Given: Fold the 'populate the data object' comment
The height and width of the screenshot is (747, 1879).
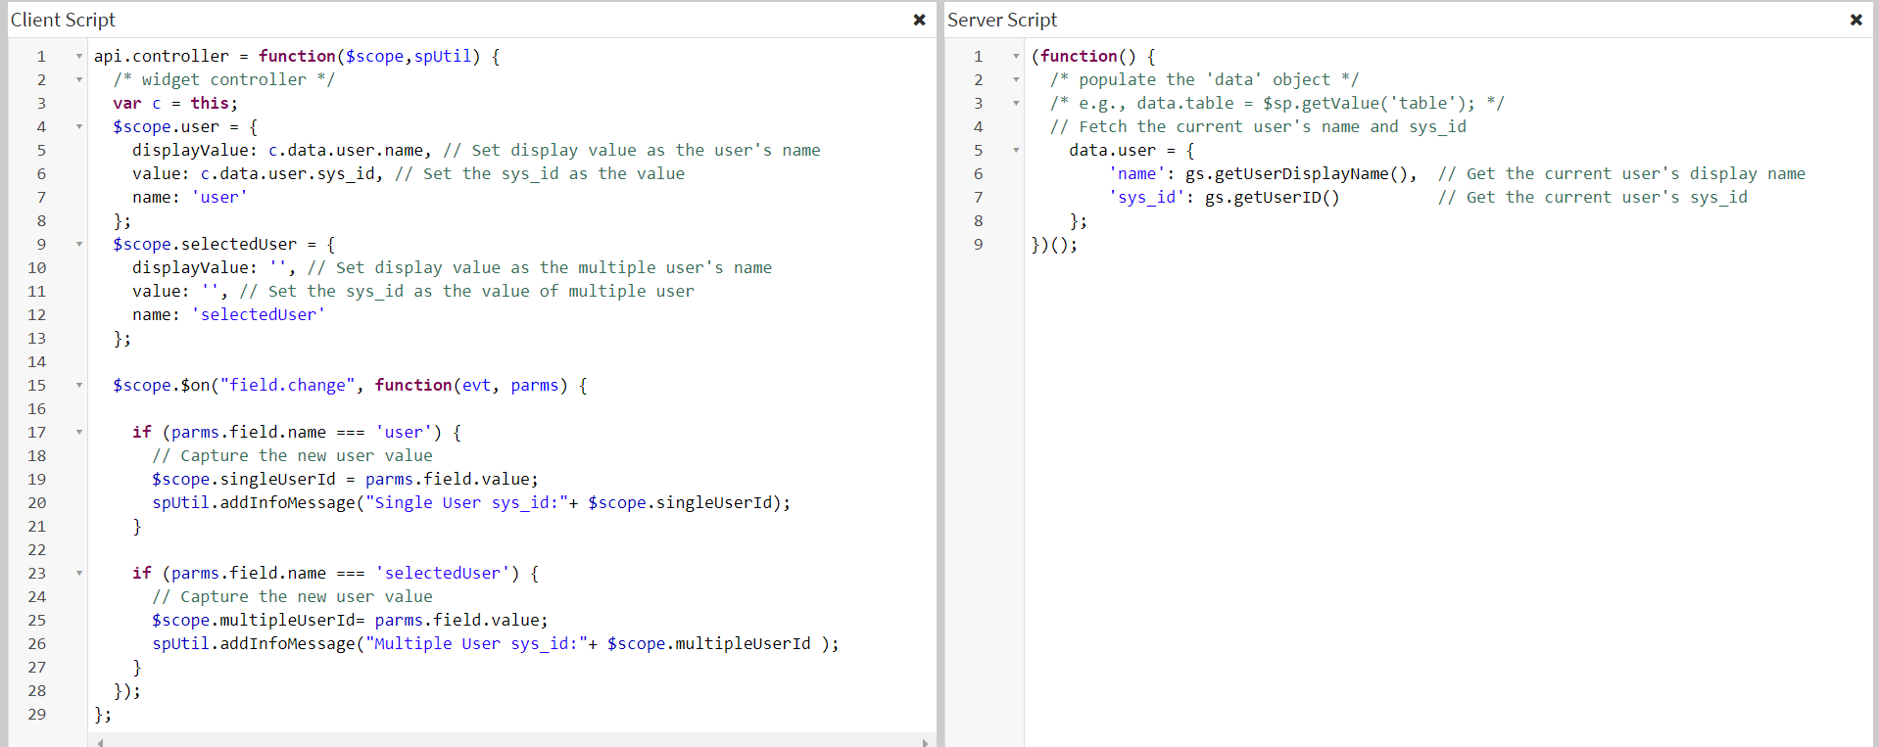Looking at the screenshot, I should click(1016, 80).
